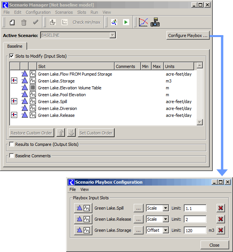Click the move down arrow button
The width and height of the screenshot is (233, 252).
[x=71, y=133]
